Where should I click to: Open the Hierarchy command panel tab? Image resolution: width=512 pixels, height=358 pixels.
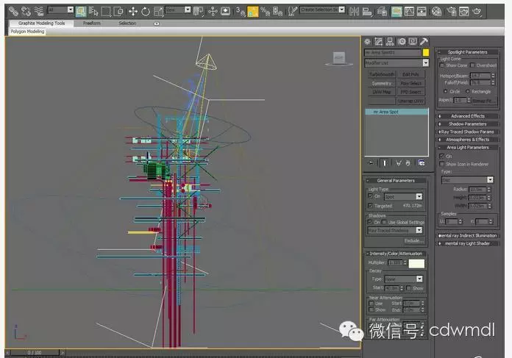[390, 41]
